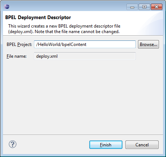This screenshot has width=166, height=157.
Task: Click the Browse... button
Action: tap(148, 44)
